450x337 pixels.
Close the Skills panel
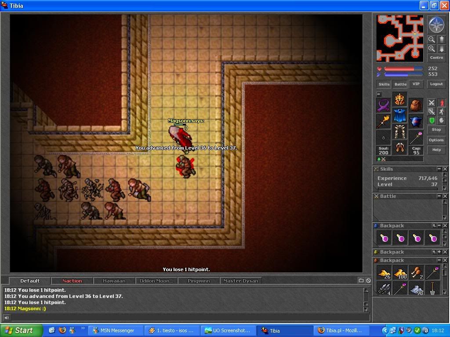click(x=445, y=169)
